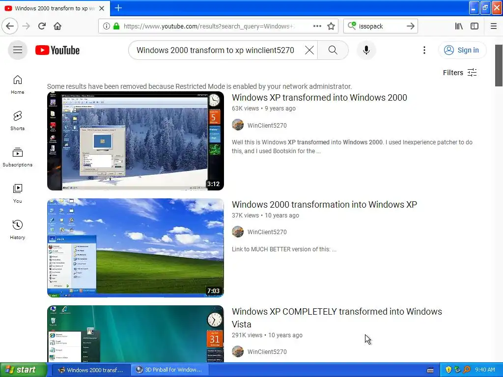Click the taskbar clock 9:40 AM
Viewport: 503px width, 377px height.
(485, 370)
